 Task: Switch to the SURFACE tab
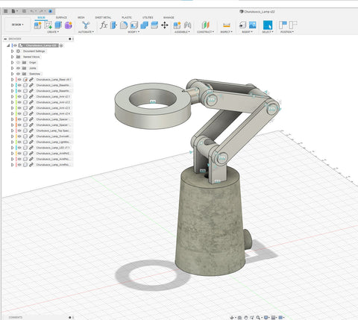point(61,17)
